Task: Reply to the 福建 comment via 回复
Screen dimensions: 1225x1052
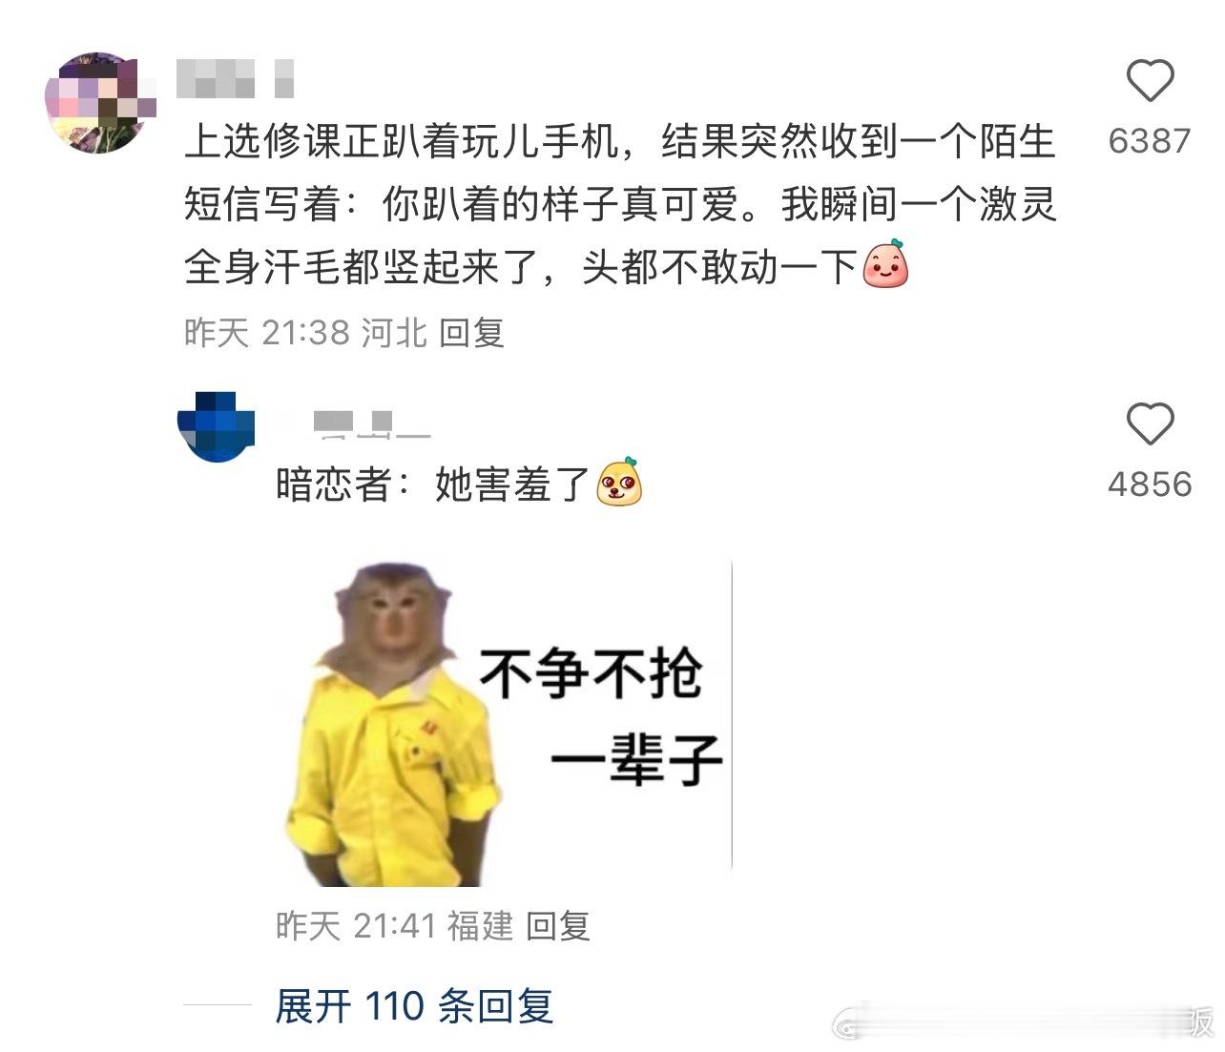Action: coord(558,925)
